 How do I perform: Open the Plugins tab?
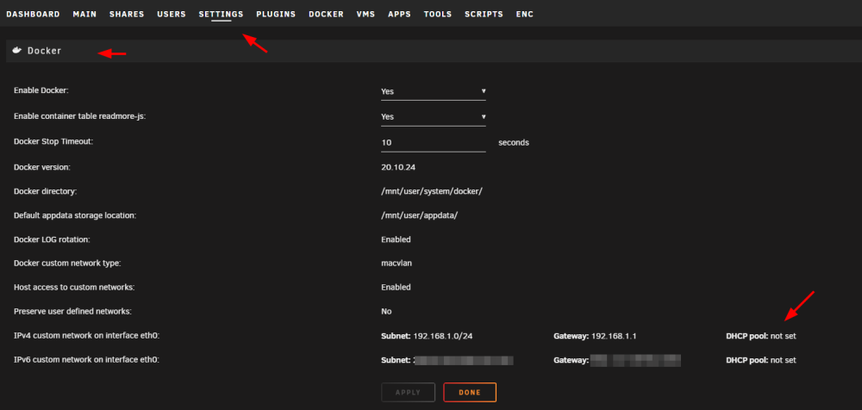coord(276,15)
